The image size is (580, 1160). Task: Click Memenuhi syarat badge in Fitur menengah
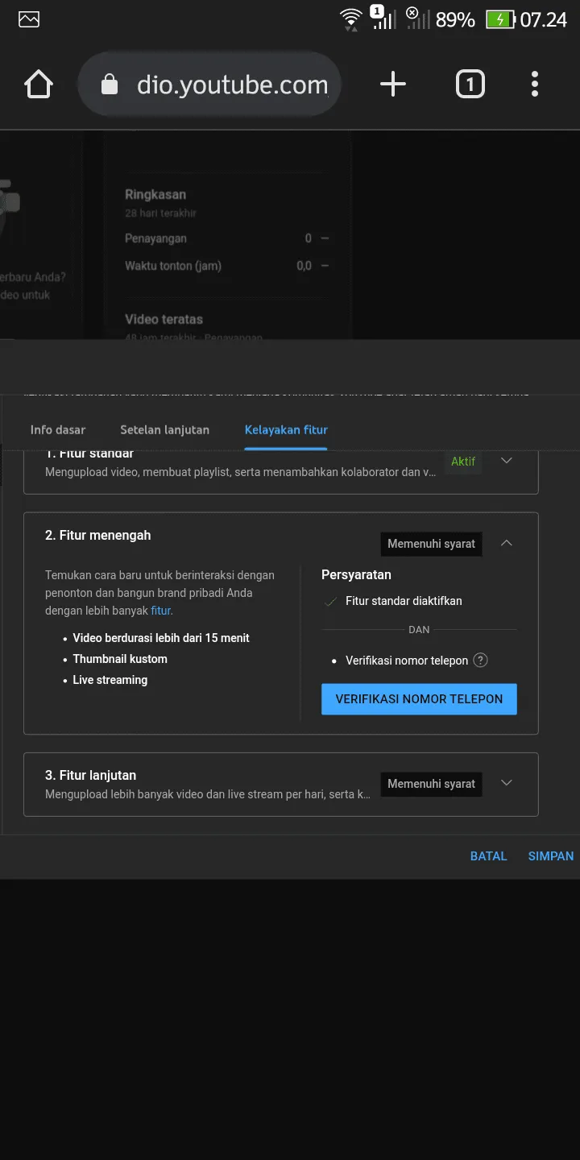[432, 544]
